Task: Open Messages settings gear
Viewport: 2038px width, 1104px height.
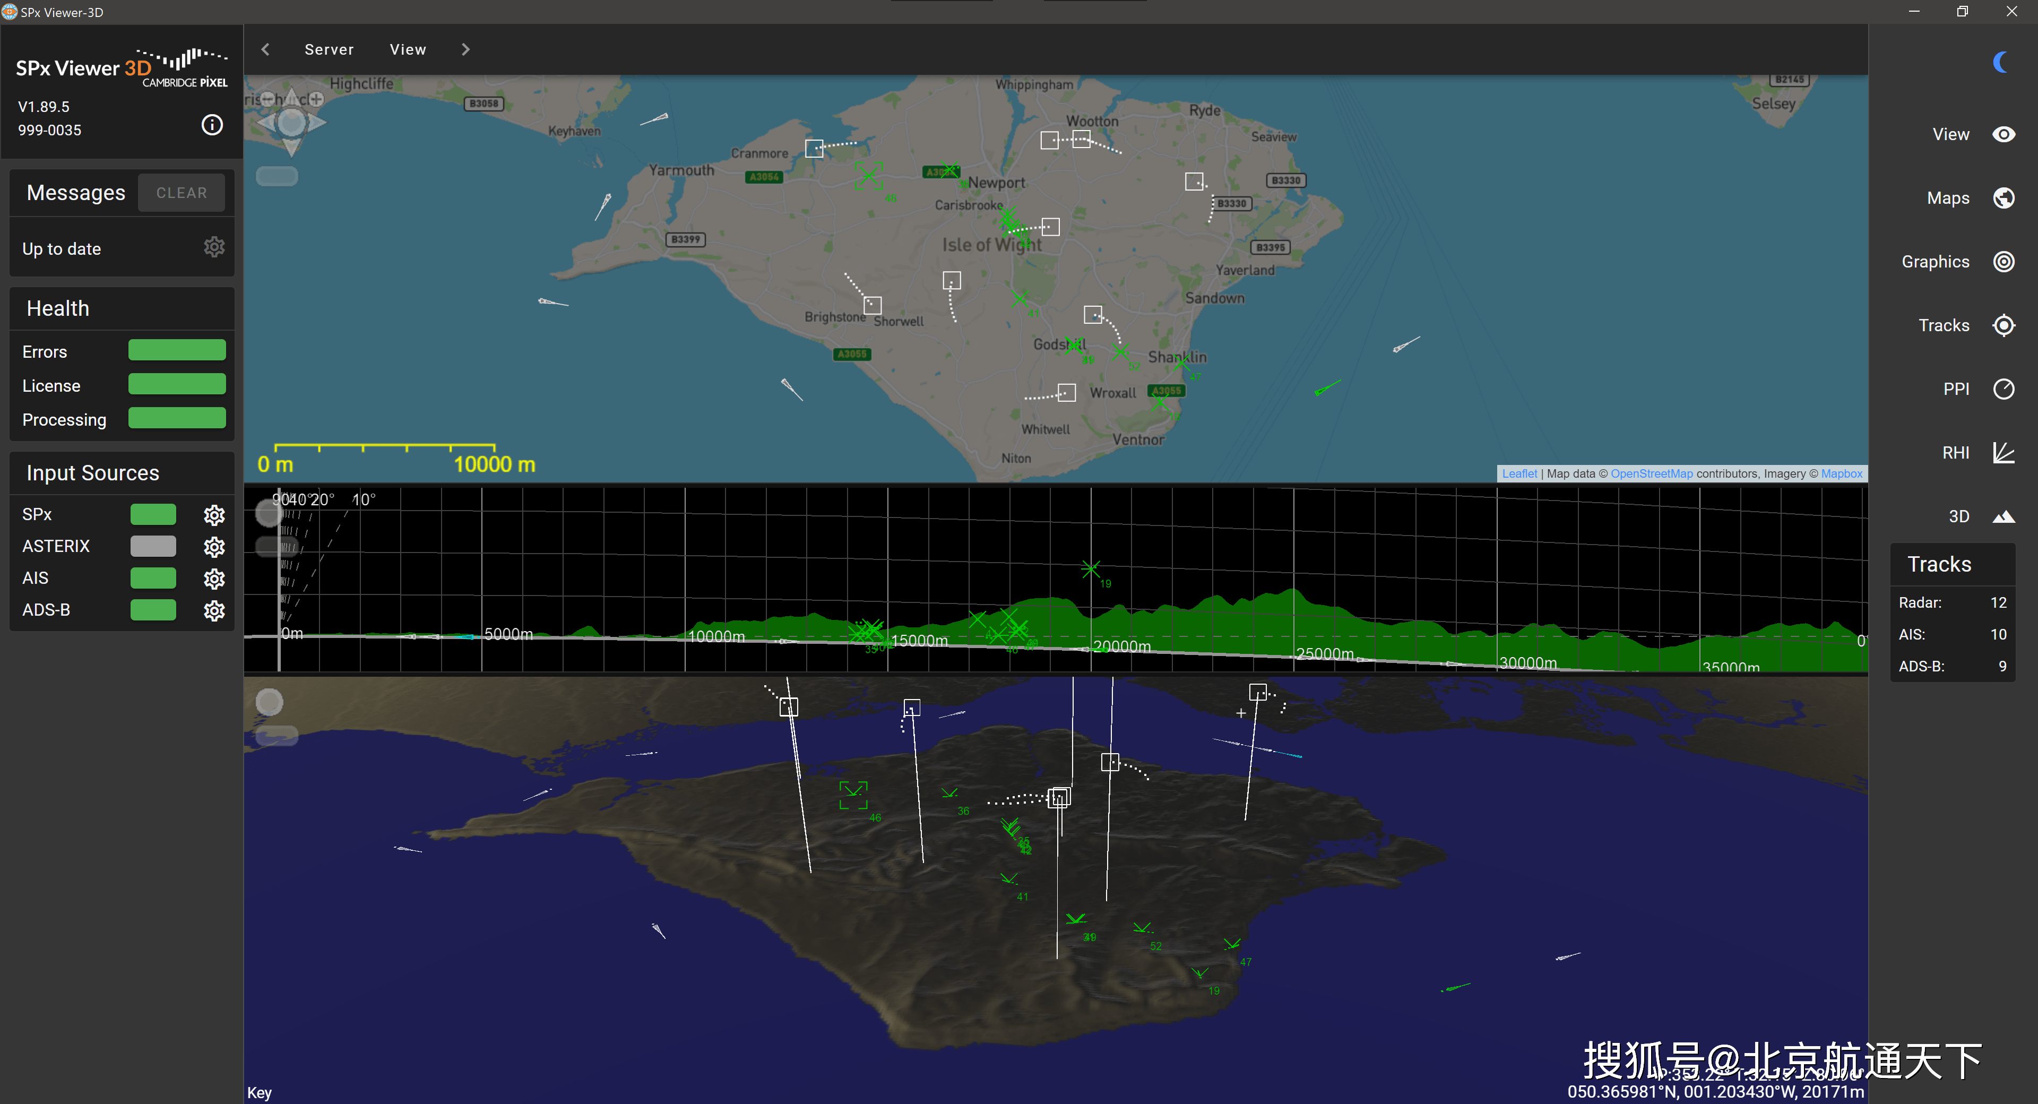Action: pos(213,247)
